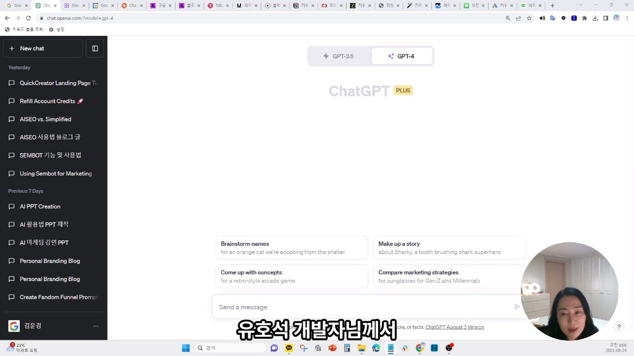Start a New chat in the sidebar
Image resolution: width=634 pixels, height=356 pixels.
tap(43, 48)
